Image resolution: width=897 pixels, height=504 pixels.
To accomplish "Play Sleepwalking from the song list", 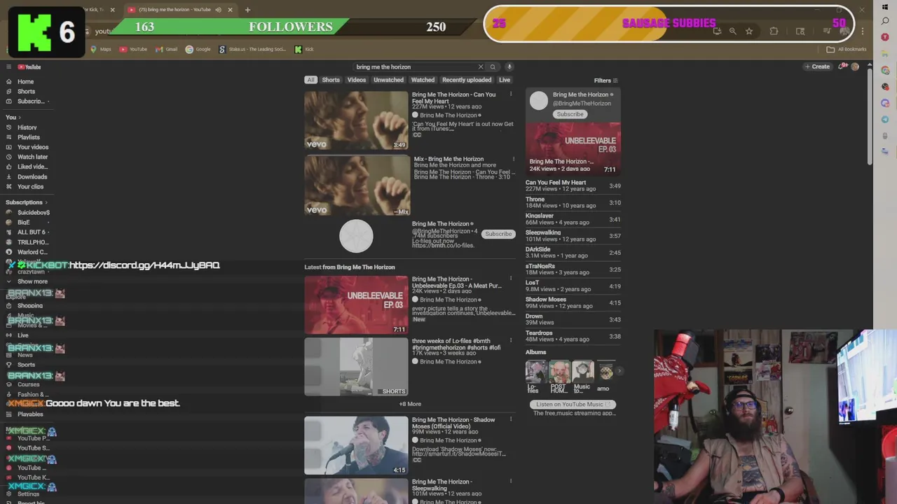I will pos(573,236).
